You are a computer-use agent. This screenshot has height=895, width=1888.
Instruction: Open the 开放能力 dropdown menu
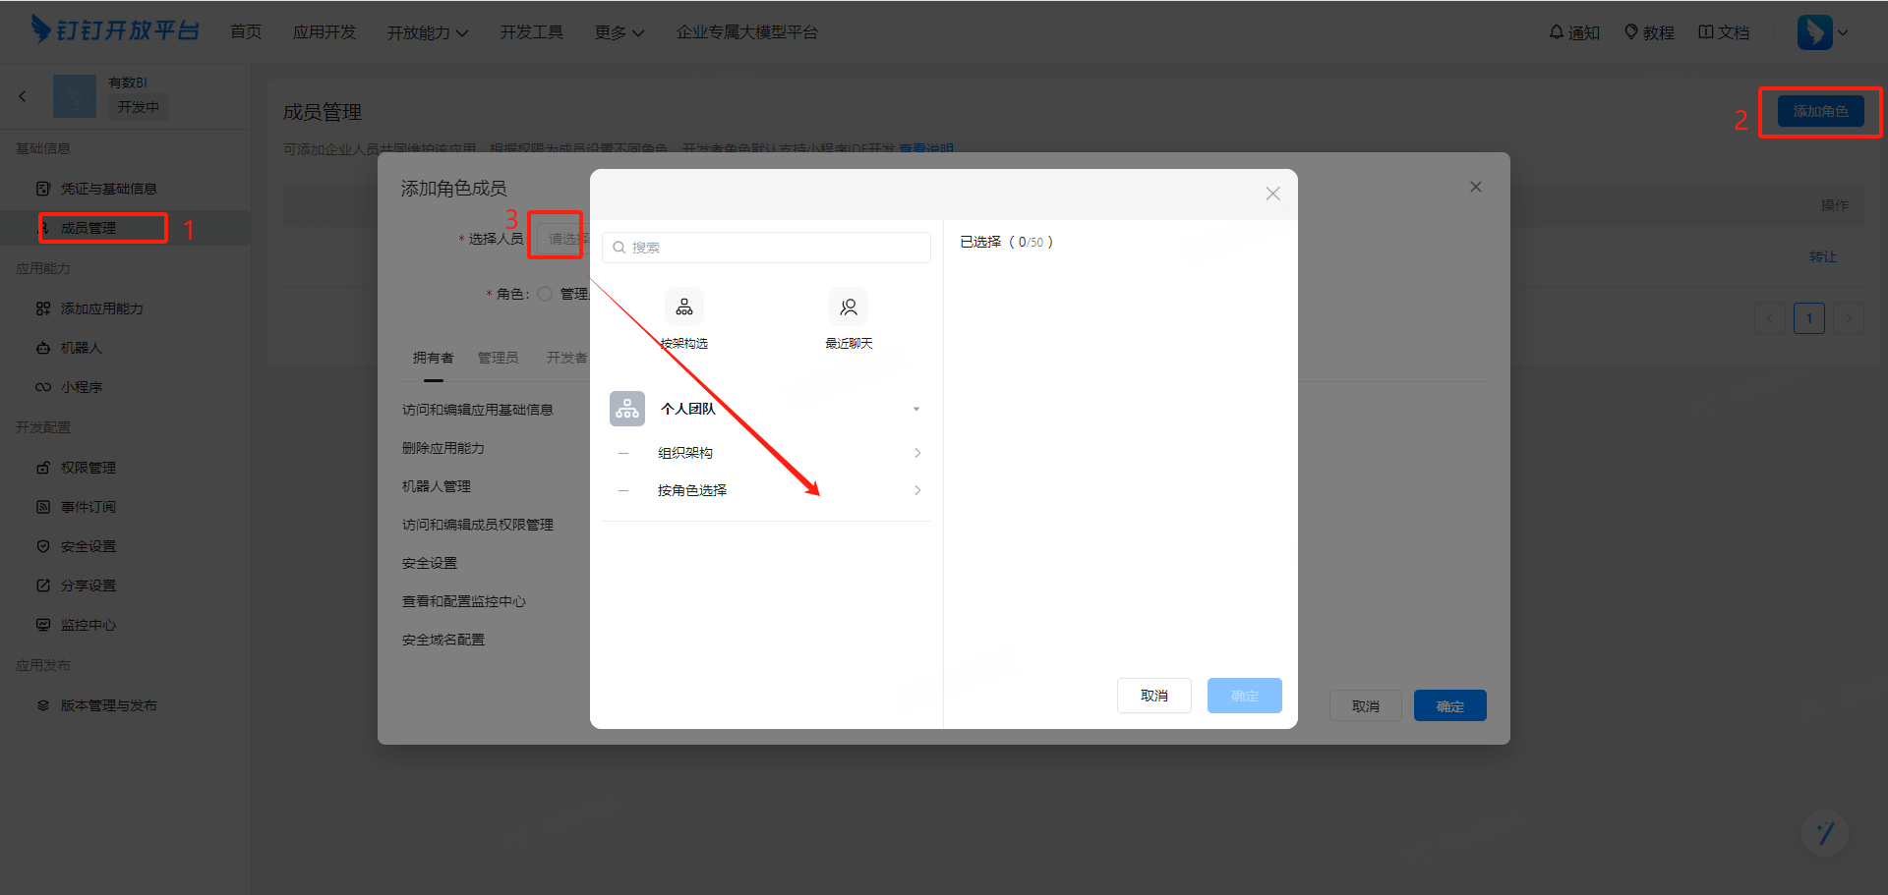pos(427,32)
